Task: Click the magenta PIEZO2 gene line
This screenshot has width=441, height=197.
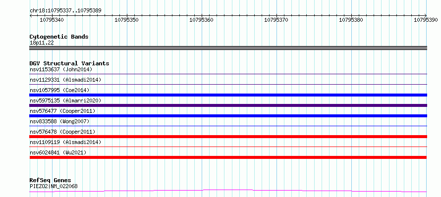Action: click(x=228, y=191)
